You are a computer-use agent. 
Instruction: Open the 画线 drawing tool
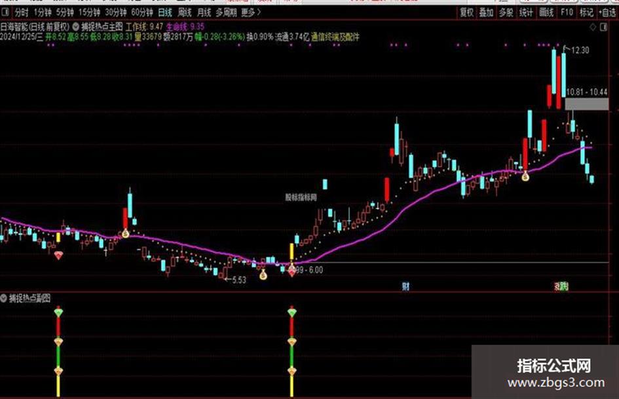coord(546,12)
